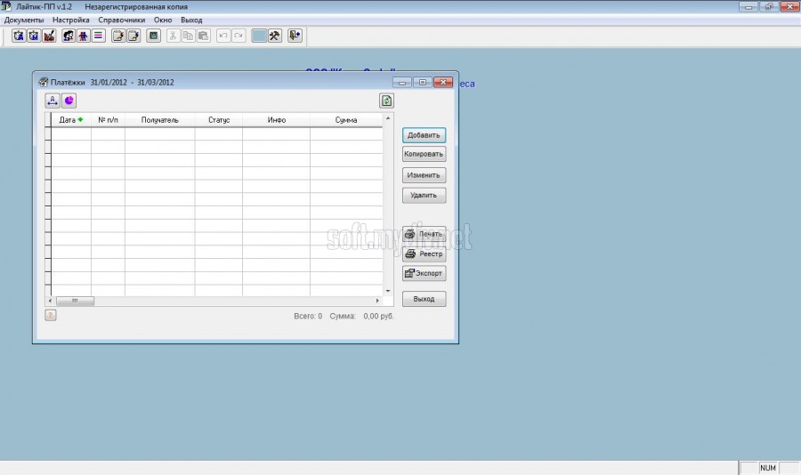Screen dimensions: 801x475
Task: Click the Выход button in Платёжки window
Action: point(424,299)
